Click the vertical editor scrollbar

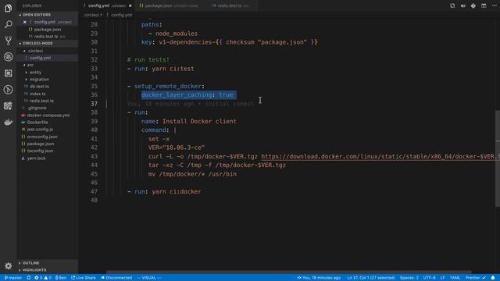[498, 158]
